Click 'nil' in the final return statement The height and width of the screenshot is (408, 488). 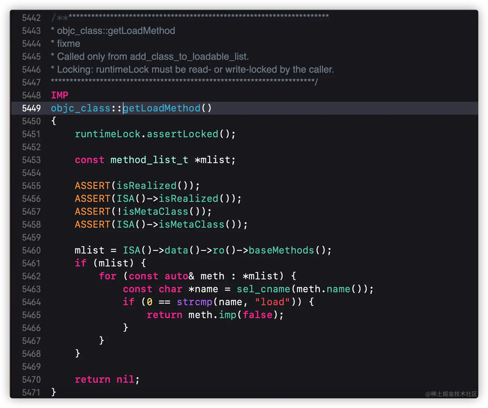tap(126, 379)
